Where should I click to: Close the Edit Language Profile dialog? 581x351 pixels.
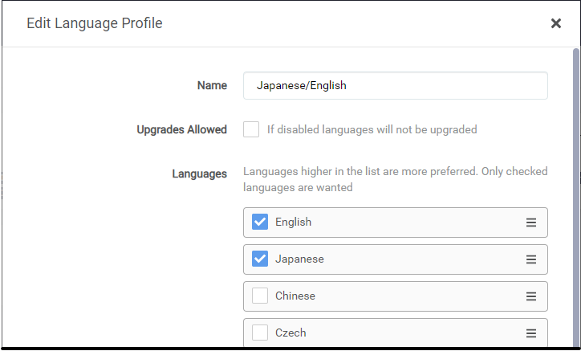(x=556, y=23)
